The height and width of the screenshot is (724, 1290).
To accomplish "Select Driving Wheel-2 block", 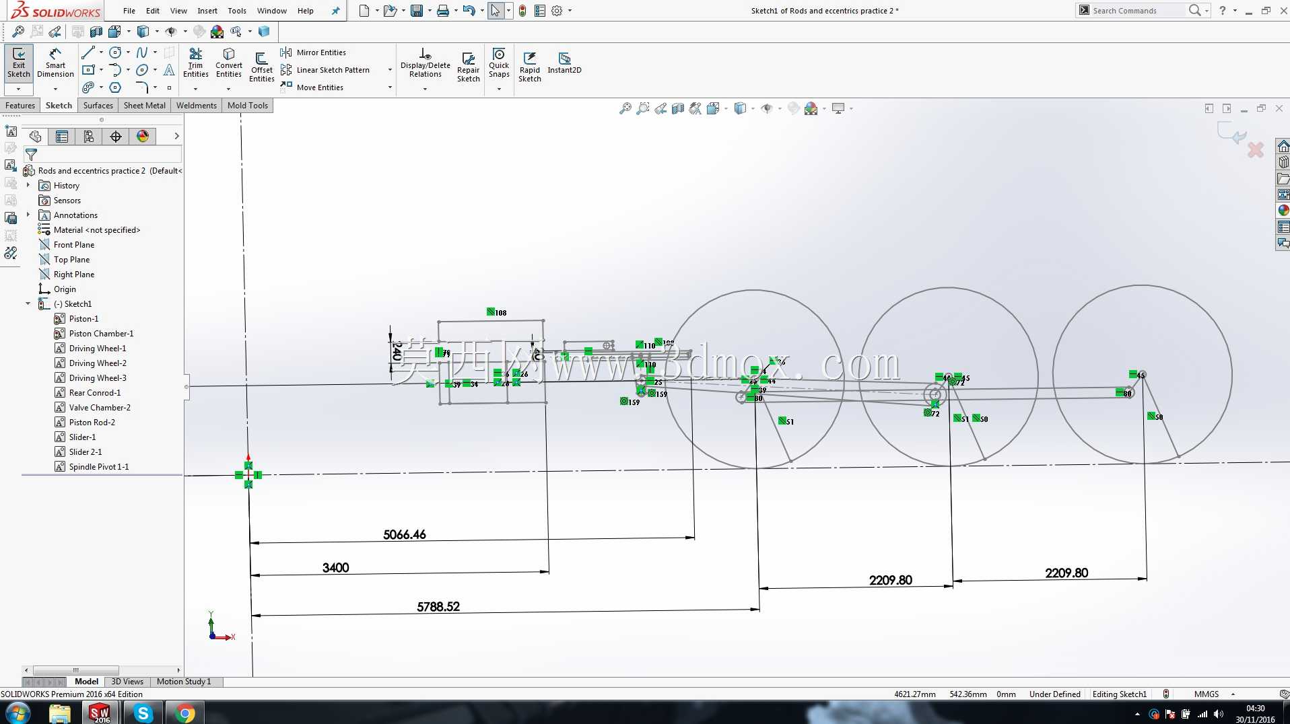I will pyautogui.click(x=98, y=363).
